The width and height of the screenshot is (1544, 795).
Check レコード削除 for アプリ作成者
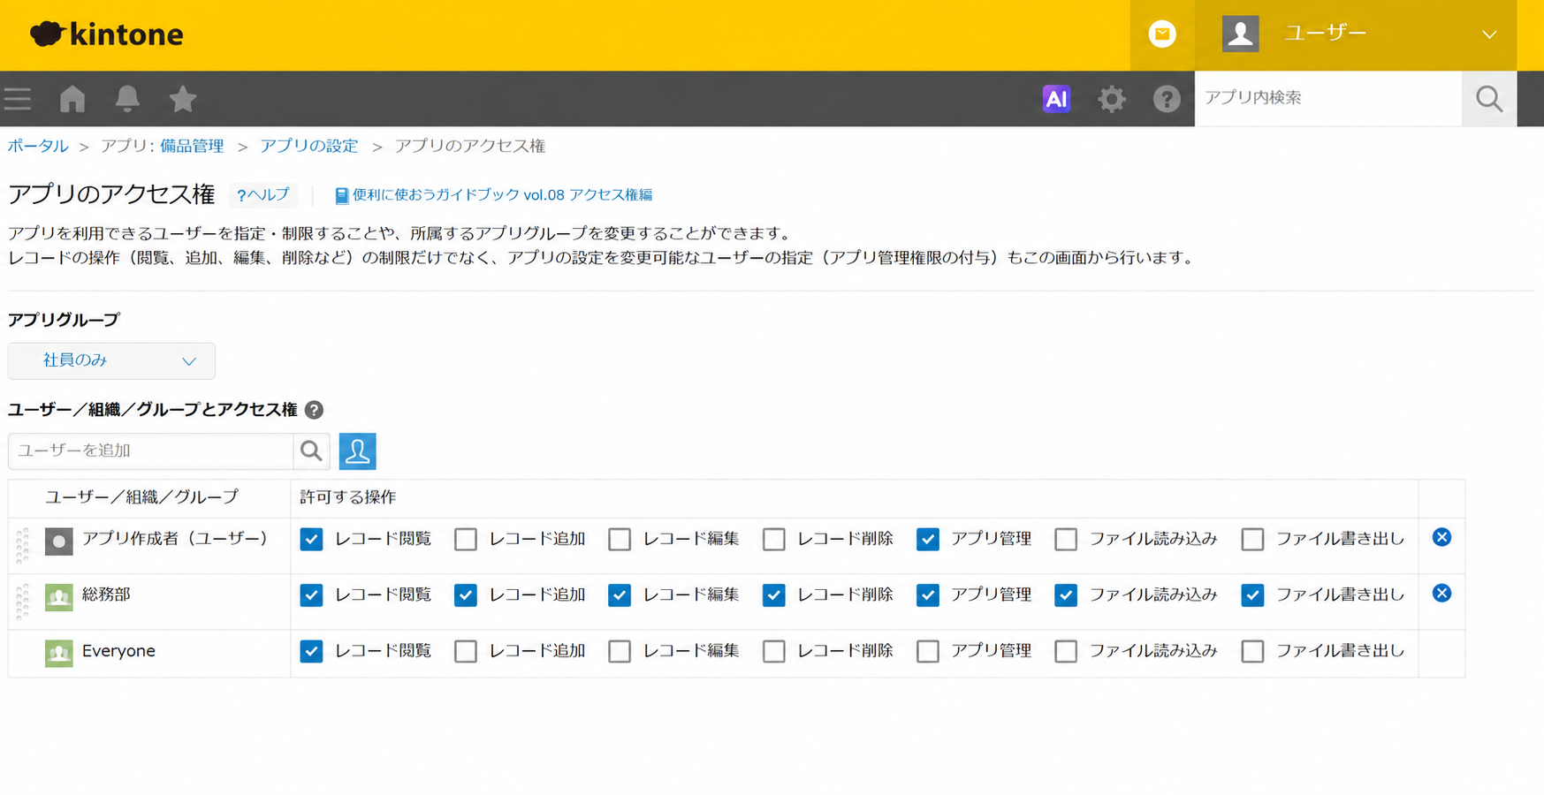(x=773, y=540)
